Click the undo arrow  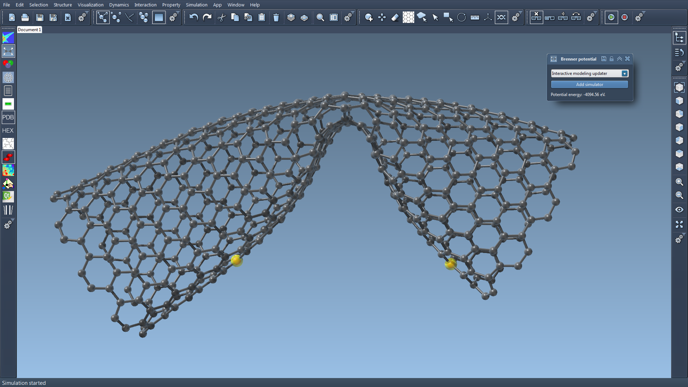point(193,17)
